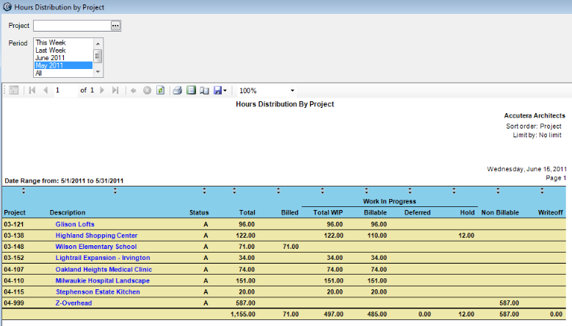Open Page Setup from the toolbar
This screenshot has width=572, height=326.
(x=203, y=90)
